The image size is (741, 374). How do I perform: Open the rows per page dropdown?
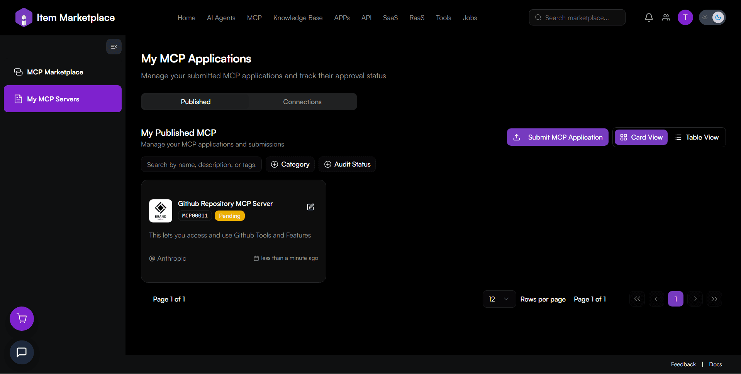tap(499, 299)
